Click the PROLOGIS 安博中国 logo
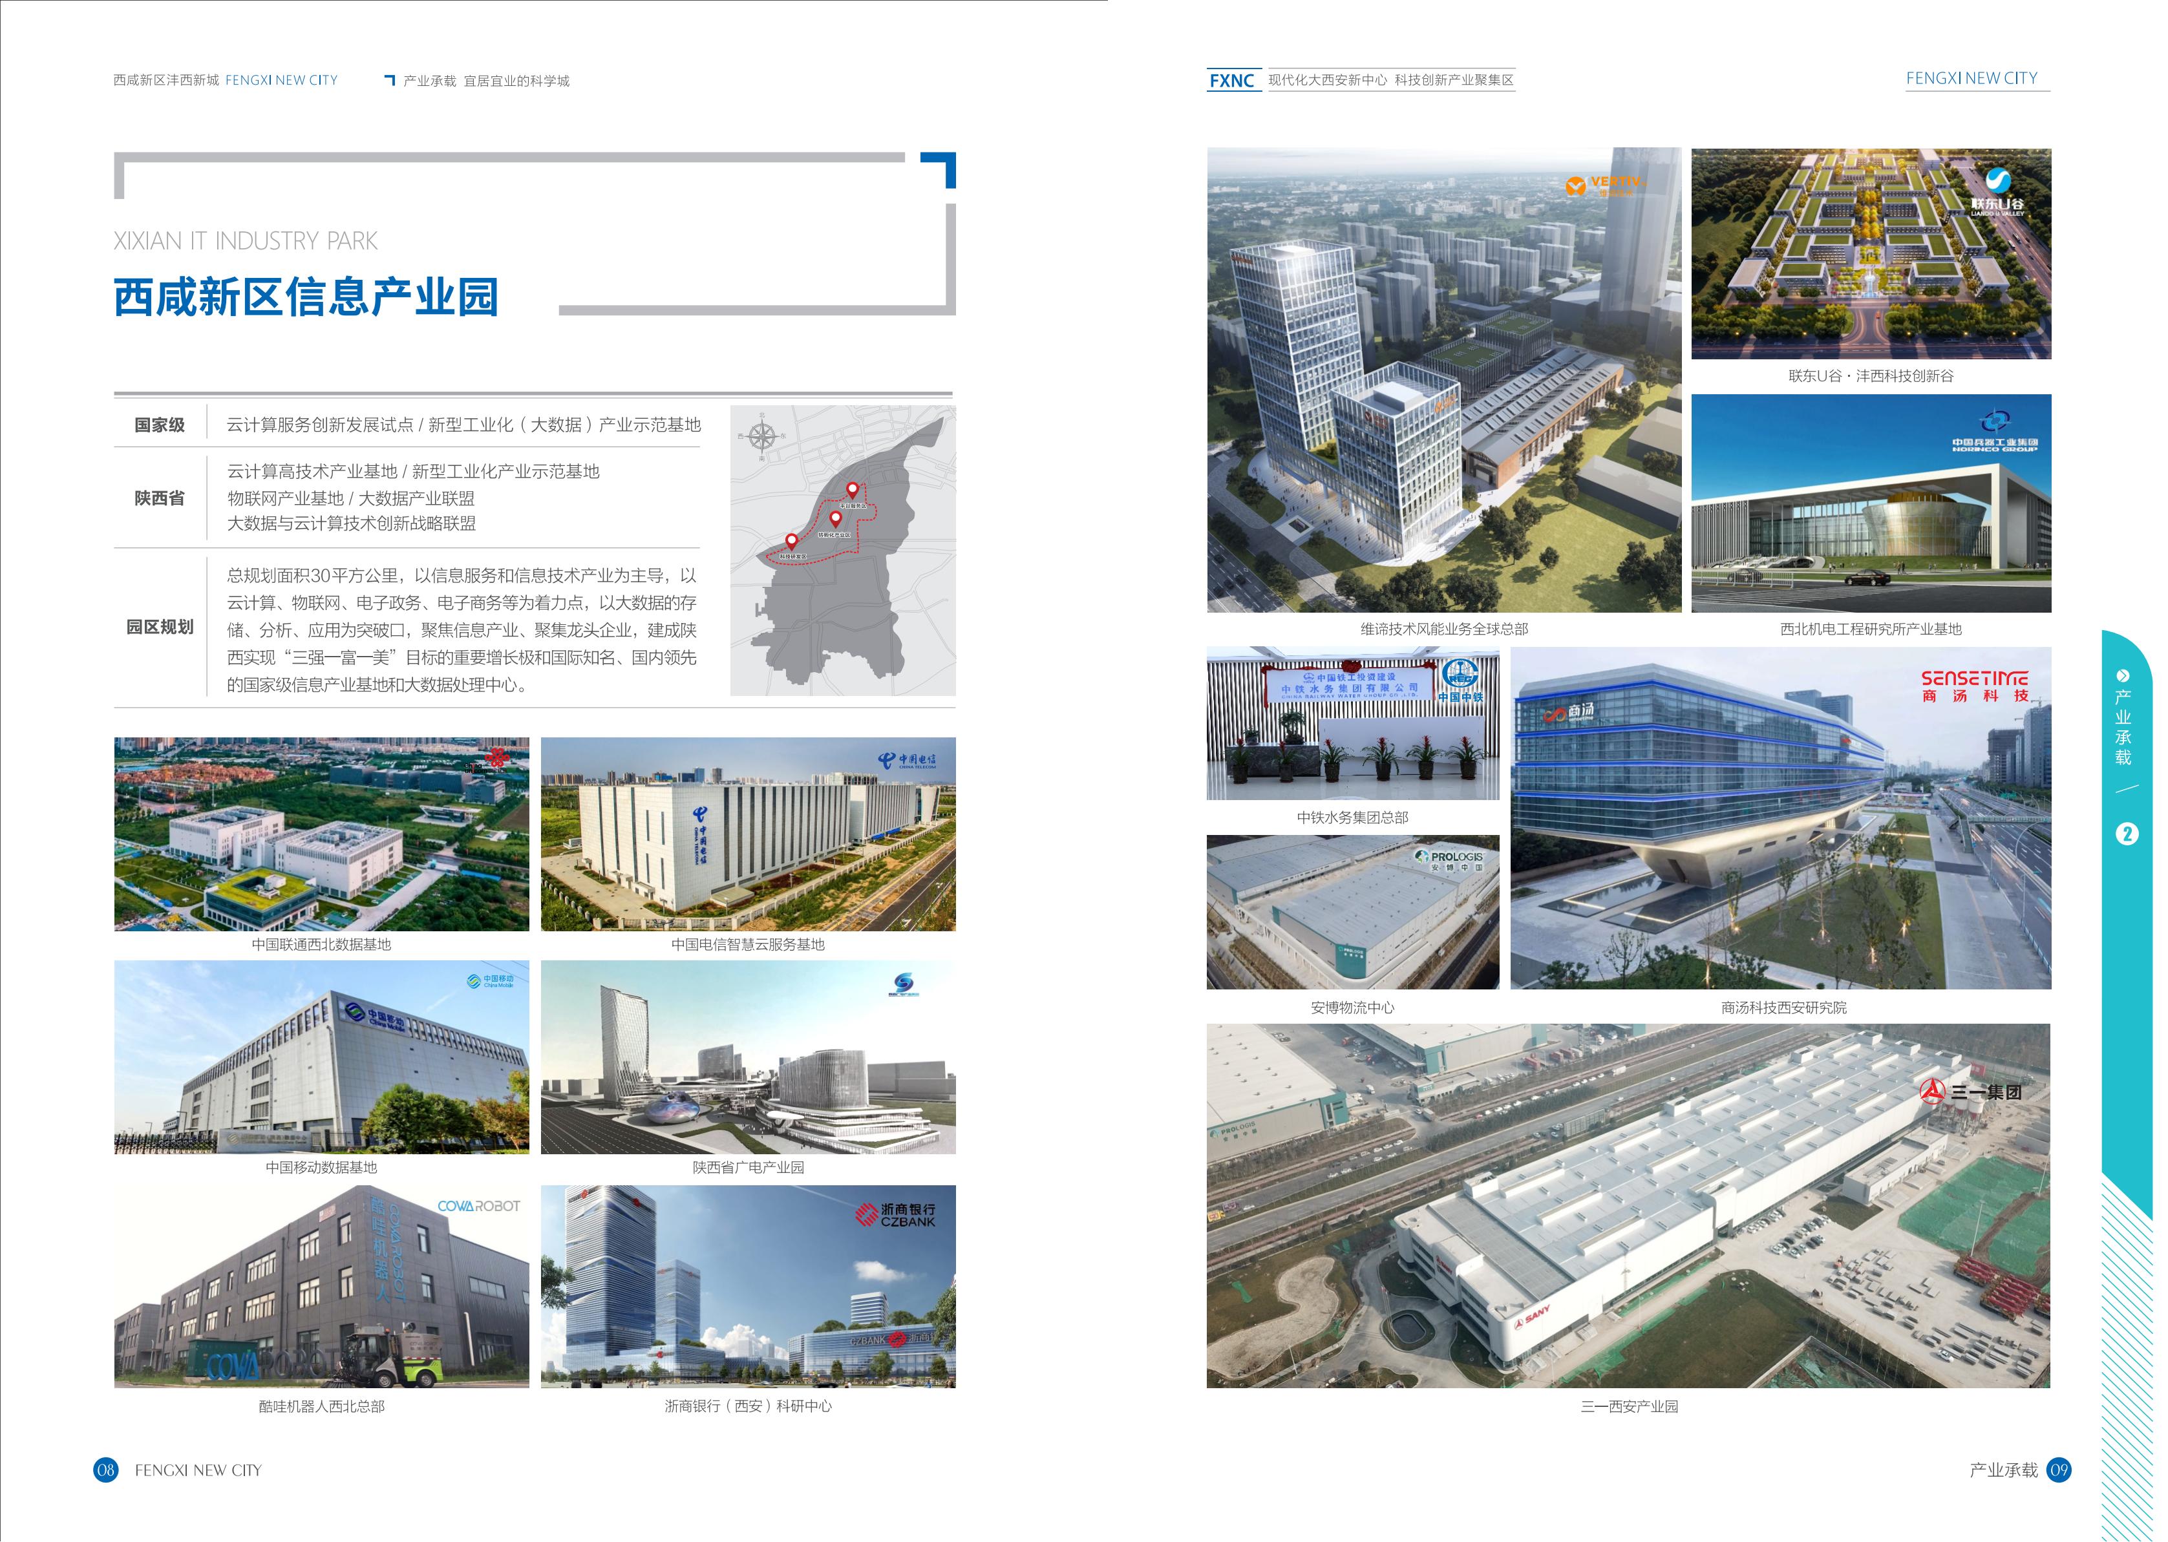The width and height of the screenshot is (2168, 1542). [x=1448, y=860]
